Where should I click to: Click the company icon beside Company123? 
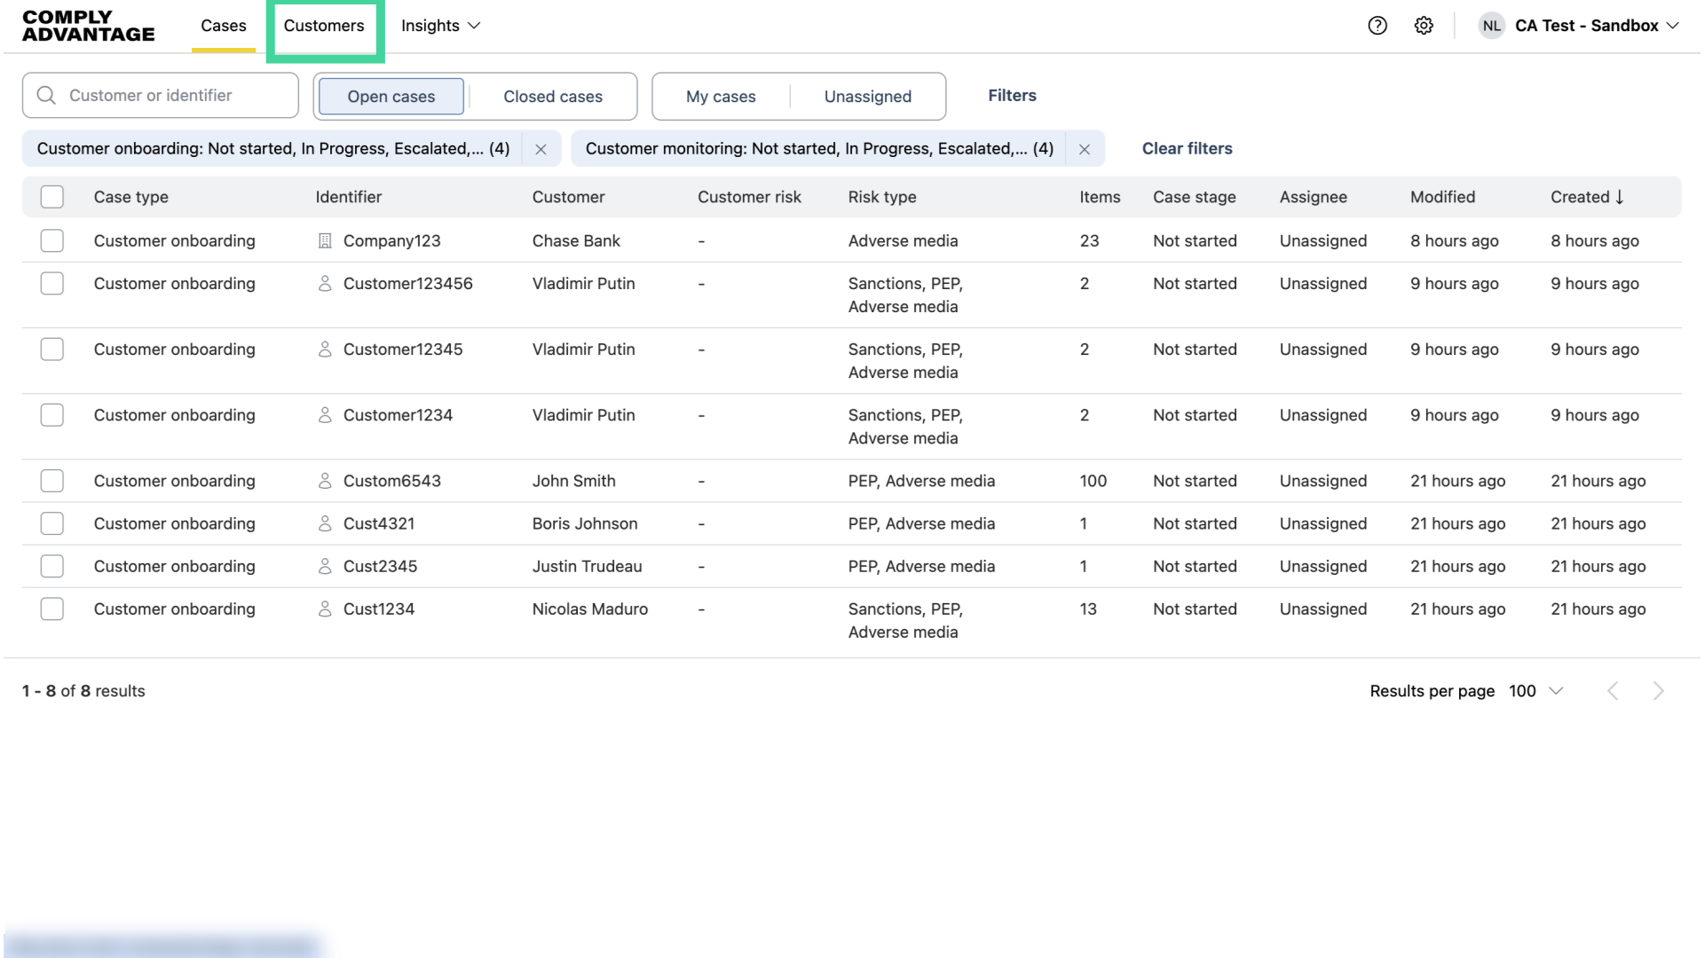tap(325, 241)
